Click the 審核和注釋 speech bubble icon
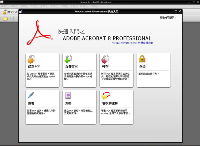 click(106, 96)
